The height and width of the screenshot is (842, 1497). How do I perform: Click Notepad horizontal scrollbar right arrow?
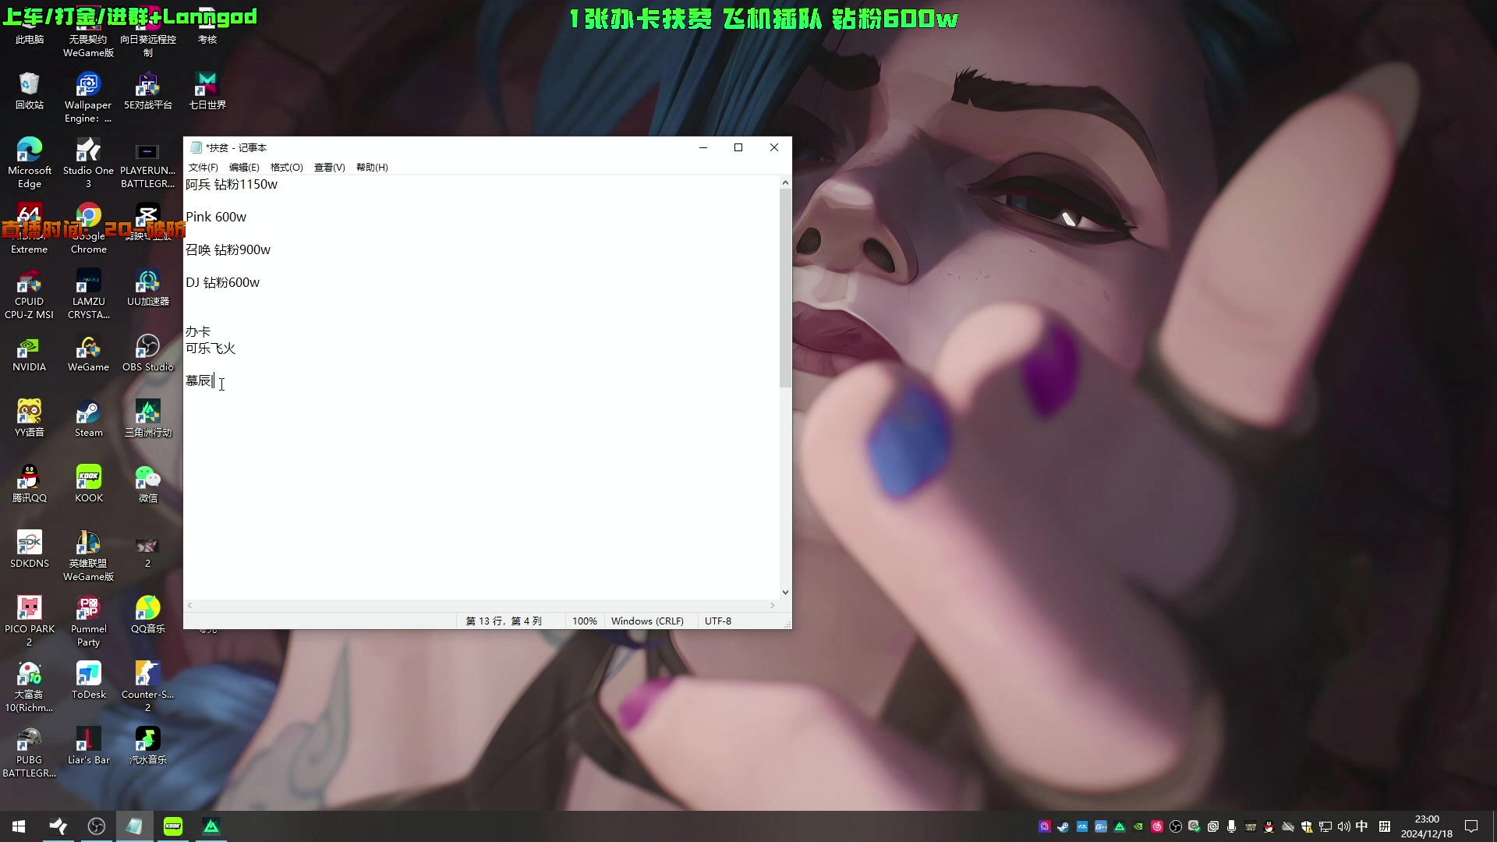[x=773, y=606]
